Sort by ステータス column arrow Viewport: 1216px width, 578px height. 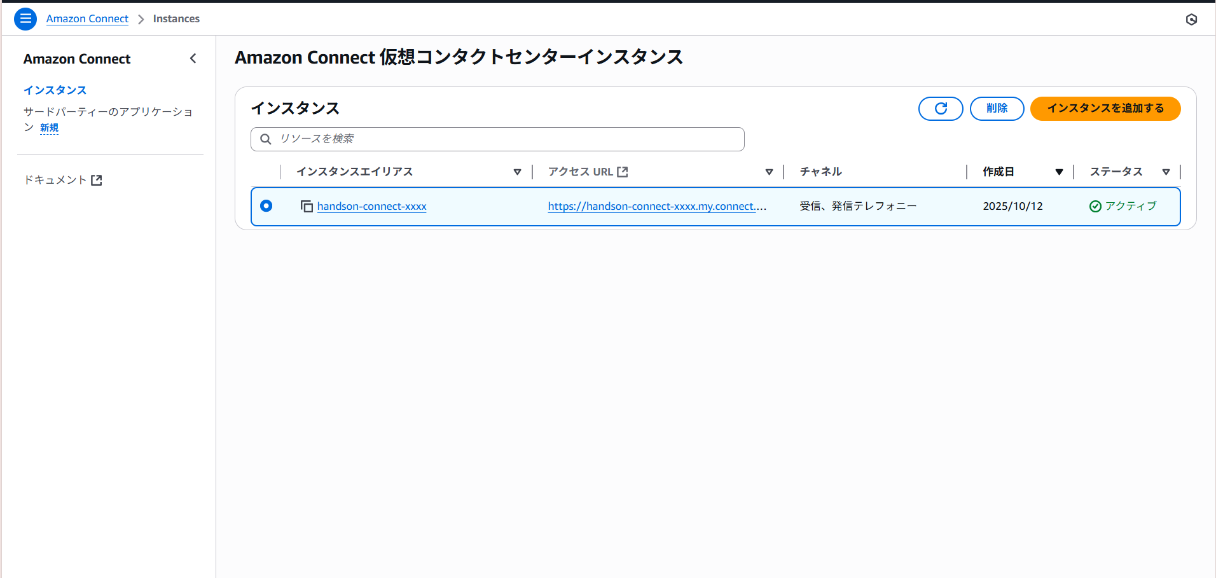pos(1166,172)
